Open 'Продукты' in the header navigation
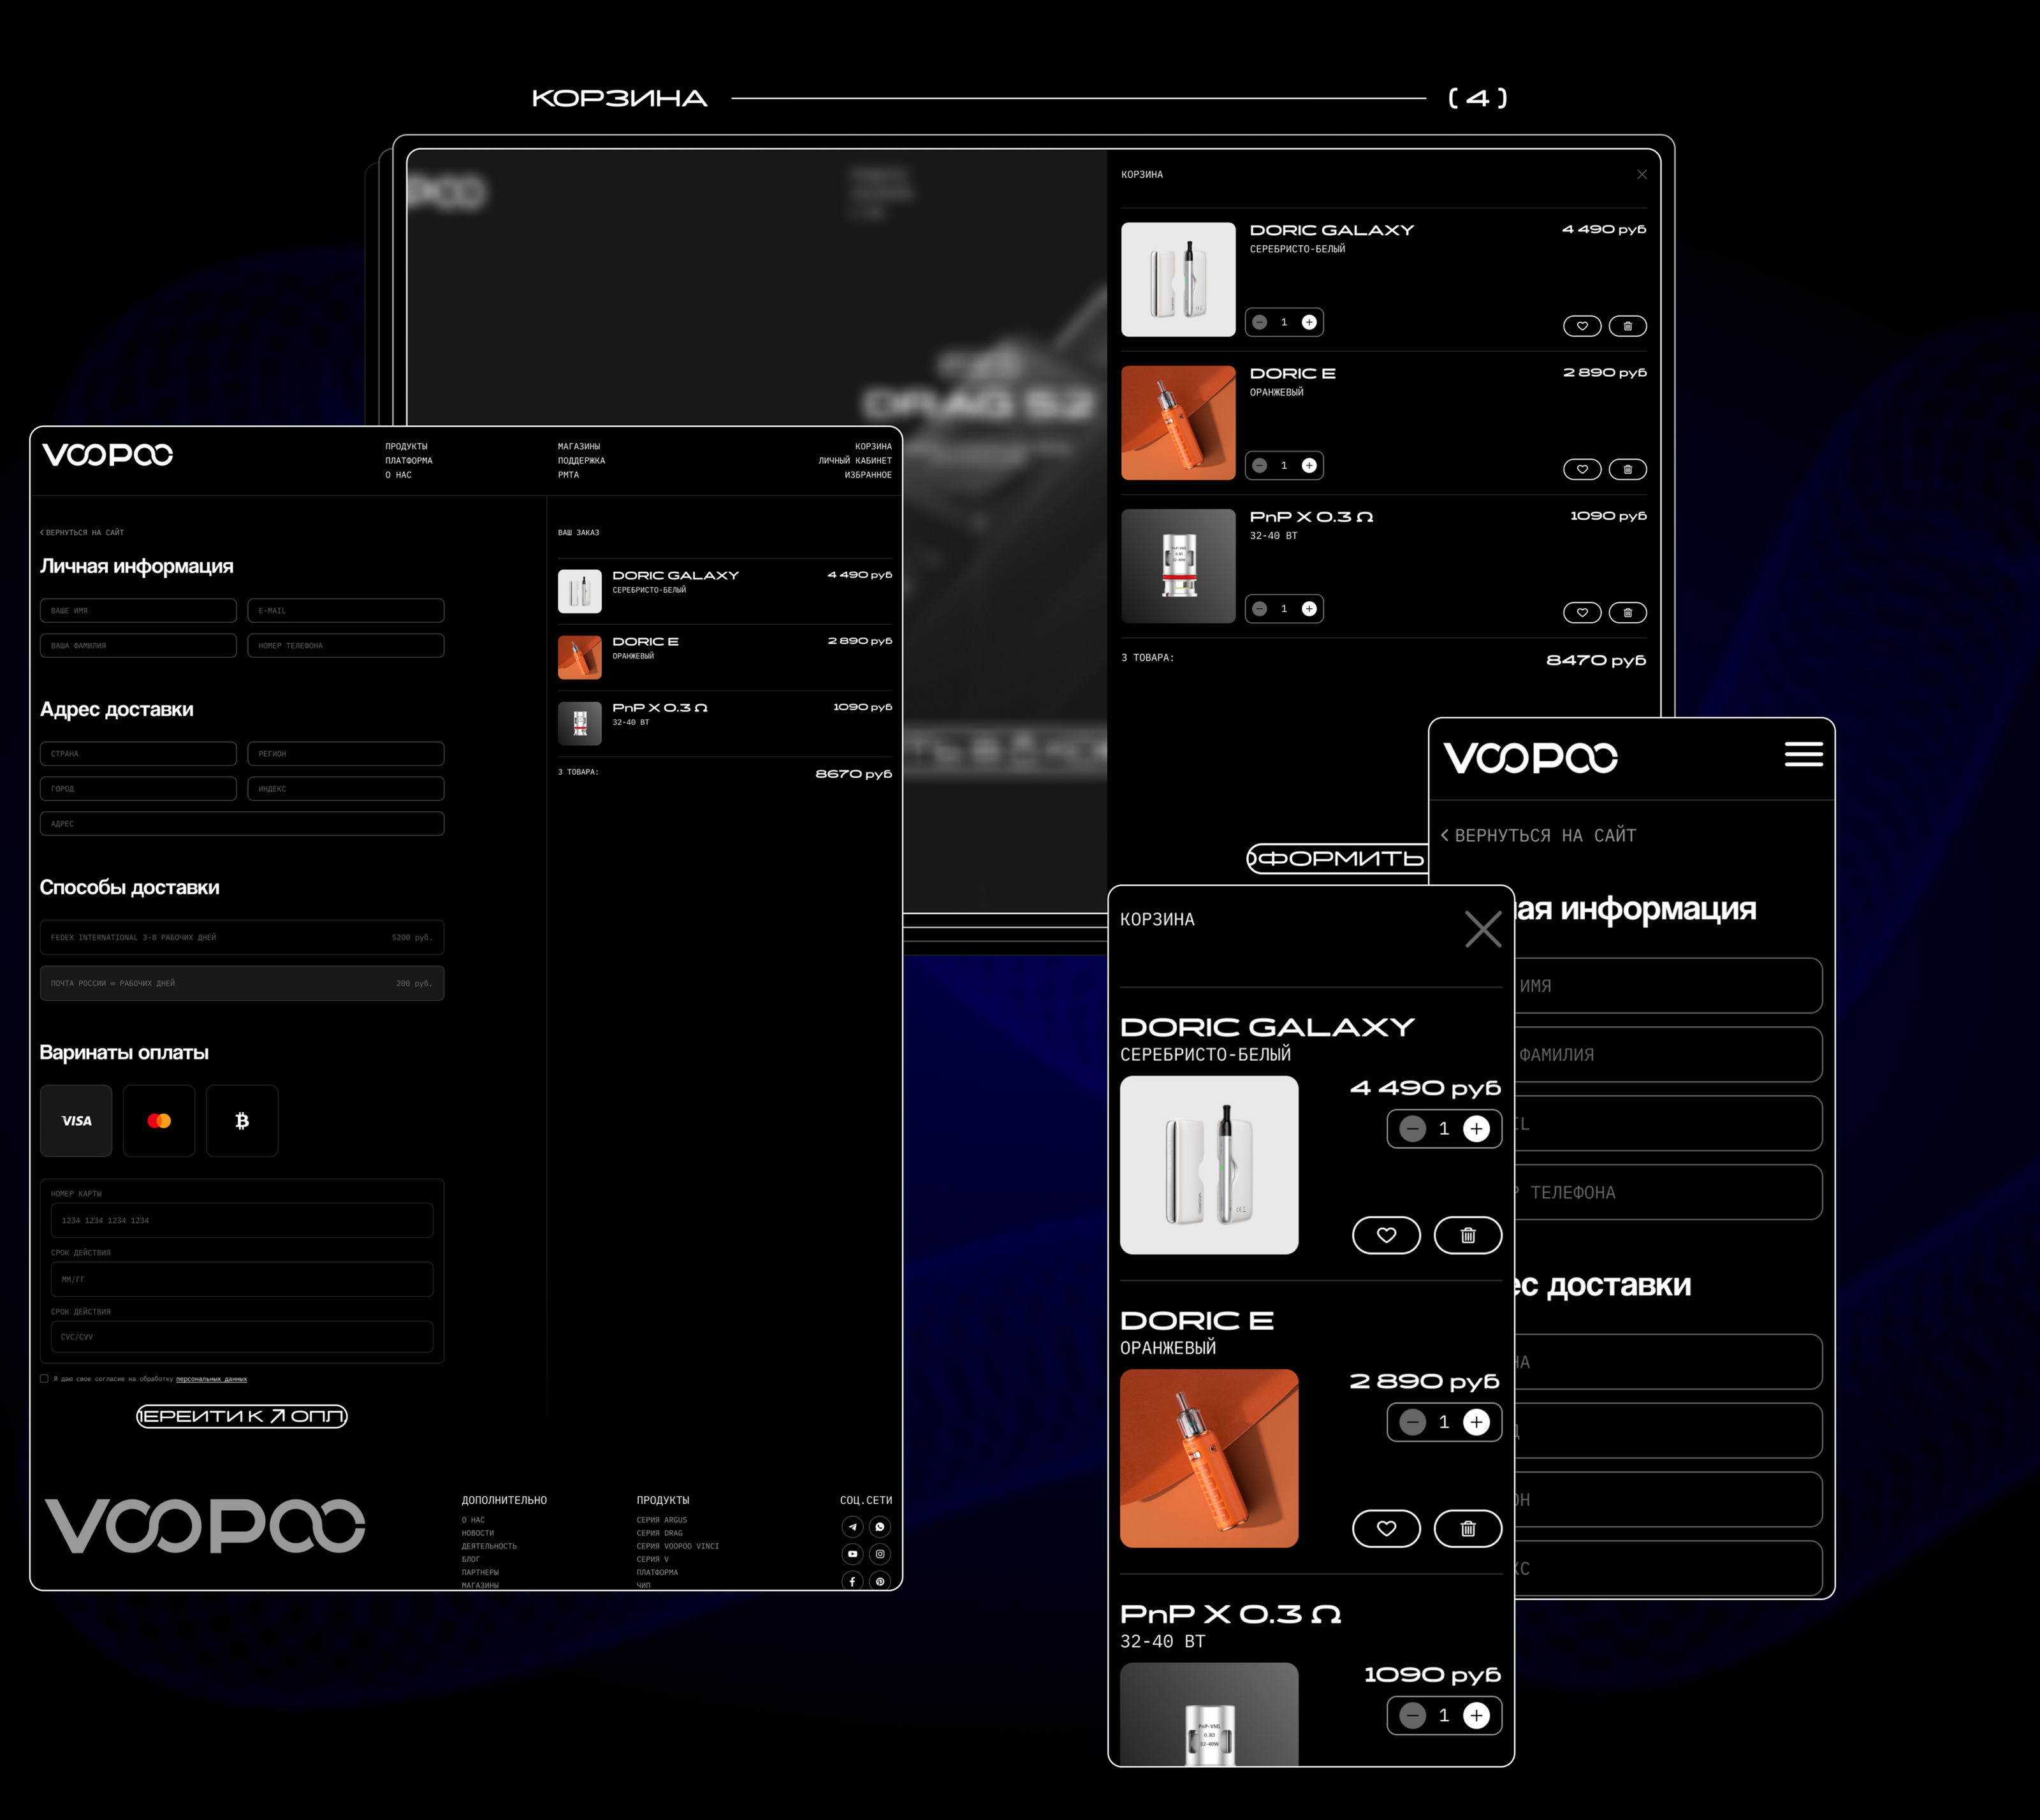This screenshot has height=1820, width=2040. (406, 447)
